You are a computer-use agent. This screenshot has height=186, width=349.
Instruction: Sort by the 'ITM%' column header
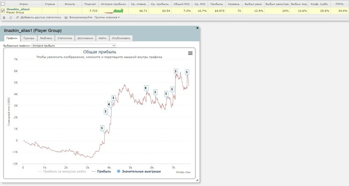coord(340,4)
